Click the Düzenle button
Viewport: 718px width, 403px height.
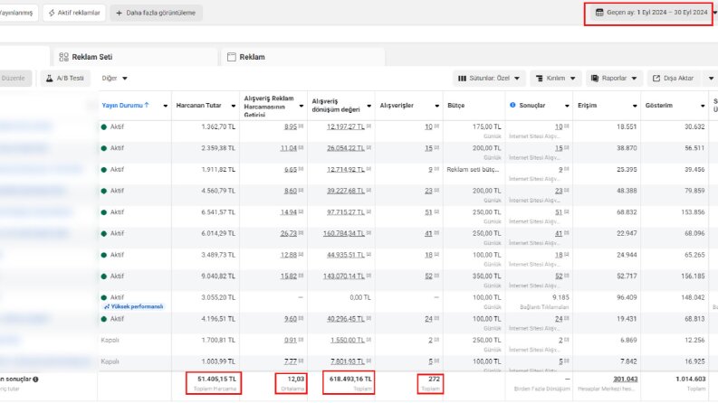pos(14,78)
